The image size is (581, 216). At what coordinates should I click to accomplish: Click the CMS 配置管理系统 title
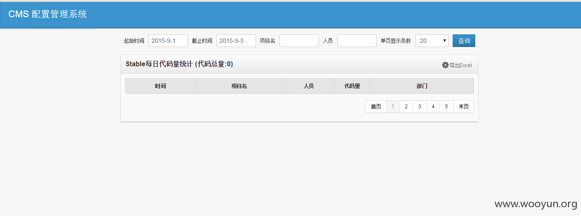(x=47, y=14)
